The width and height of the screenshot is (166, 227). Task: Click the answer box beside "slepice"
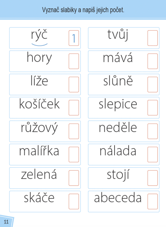click(x=153, y=108)
